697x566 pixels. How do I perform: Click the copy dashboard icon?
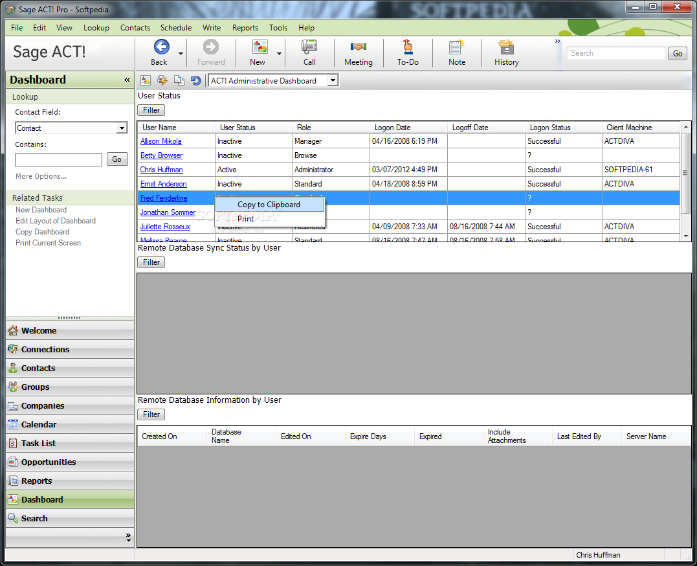179,80
